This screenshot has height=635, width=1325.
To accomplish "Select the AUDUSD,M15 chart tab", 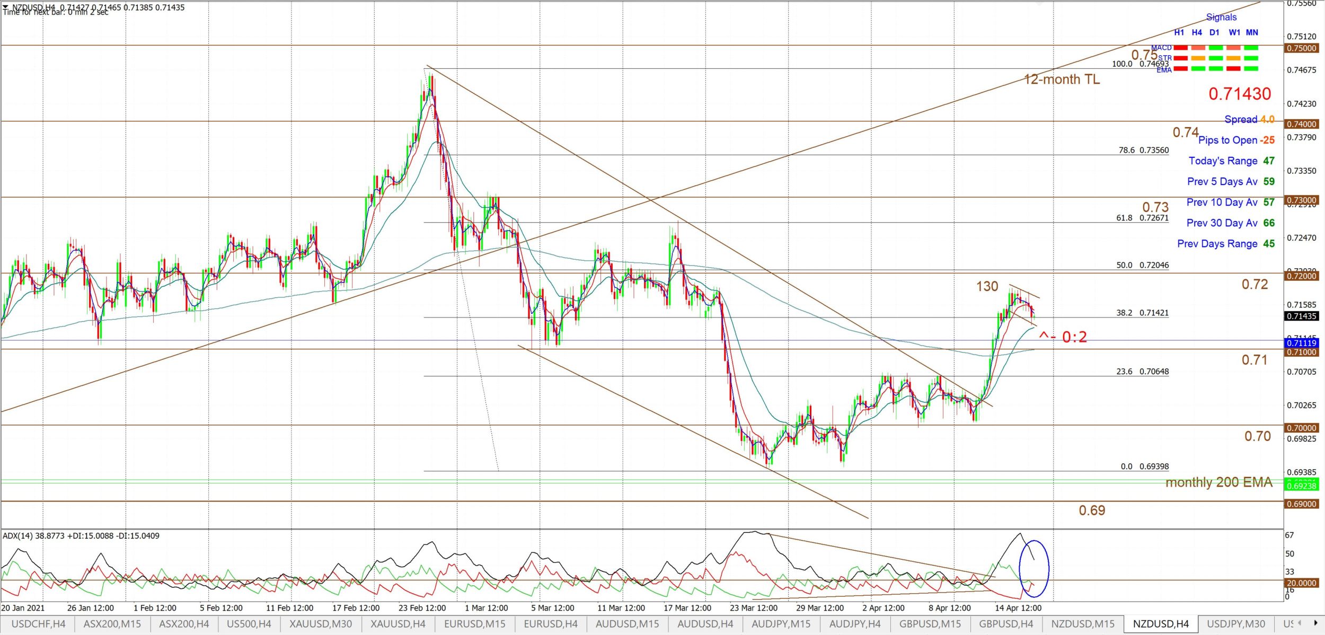I will [x=628, y=624].
